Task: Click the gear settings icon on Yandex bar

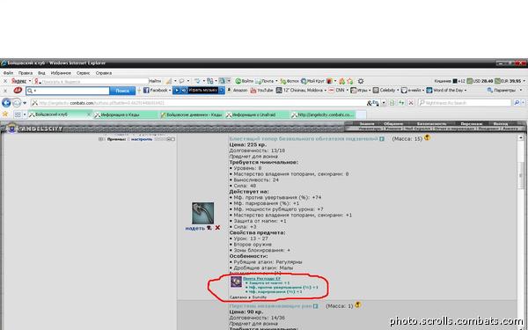Action: click(361, 81)
